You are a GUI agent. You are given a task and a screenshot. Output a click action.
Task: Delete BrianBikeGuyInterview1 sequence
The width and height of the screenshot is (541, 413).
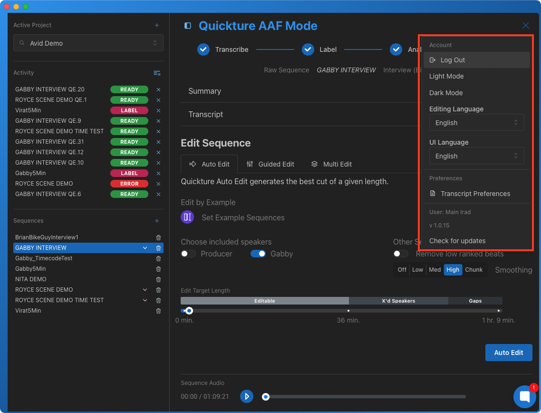point(158,237)
